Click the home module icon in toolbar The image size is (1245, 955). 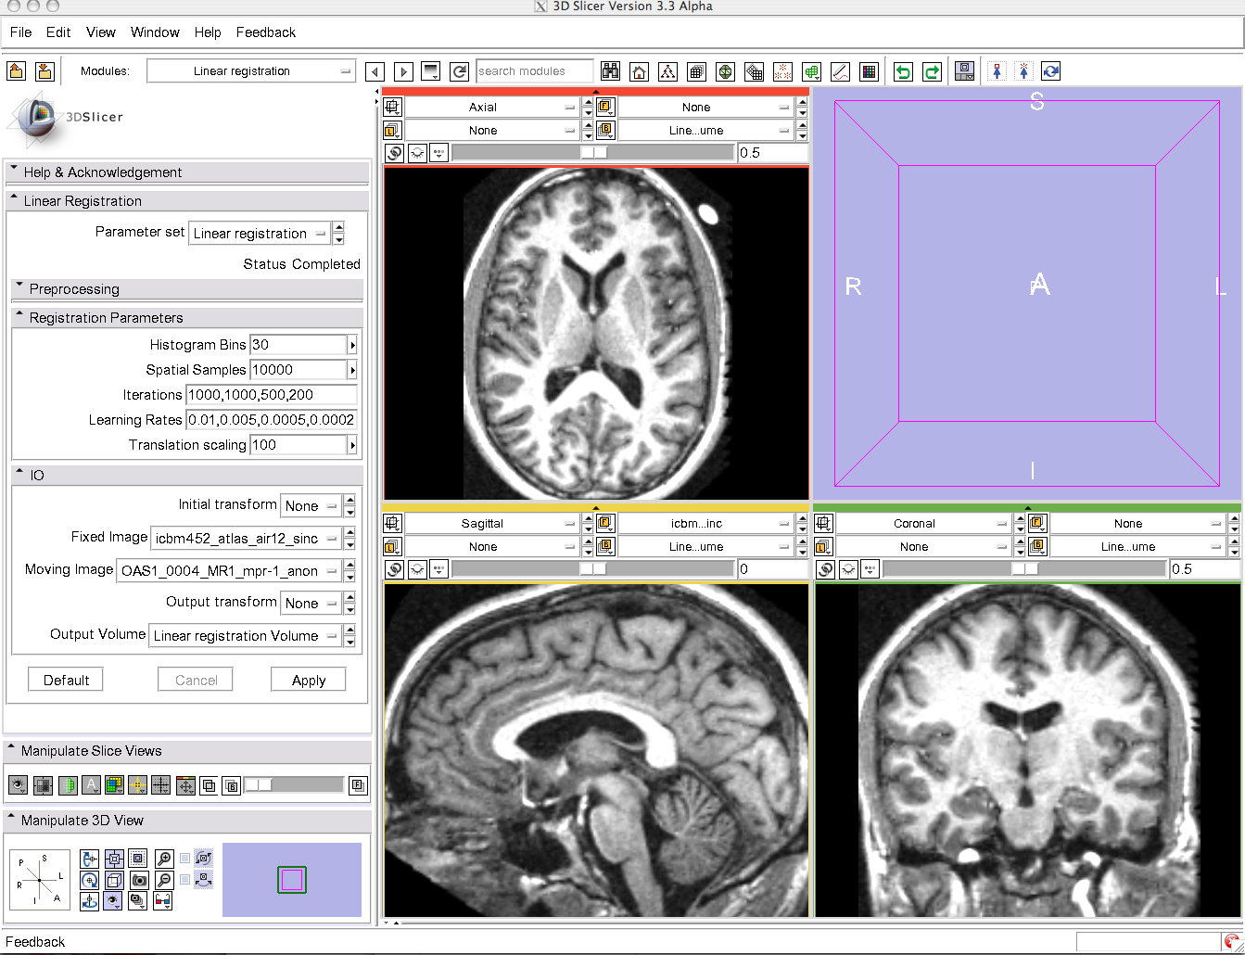639,71
